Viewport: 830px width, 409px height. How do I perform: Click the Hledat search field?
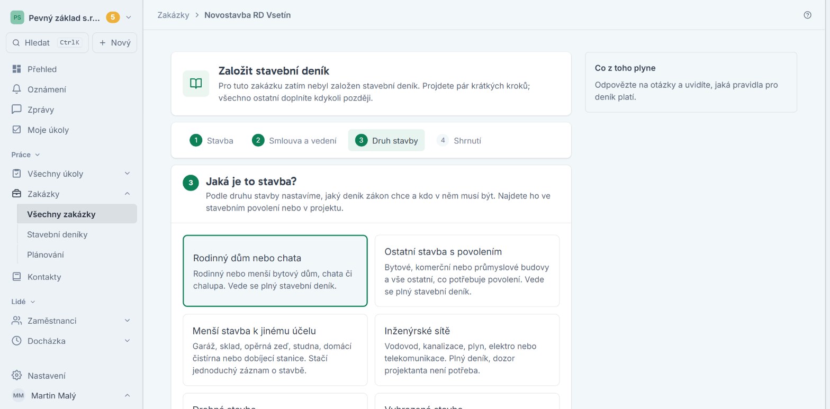(47, 42)
